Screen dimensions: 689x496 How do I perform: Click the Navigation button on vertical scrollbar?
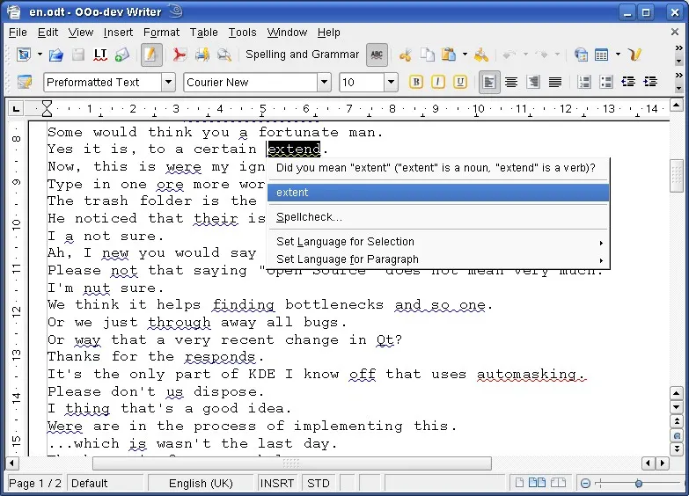[x=677, y=435]
